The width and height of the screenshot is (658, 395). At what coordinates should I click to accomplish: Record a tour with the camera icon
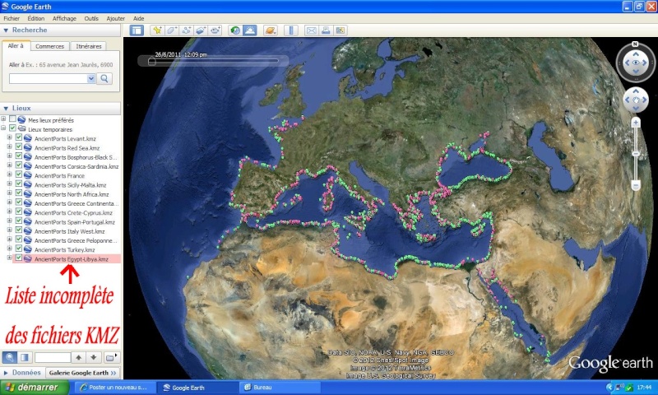[x=215, y=30]
